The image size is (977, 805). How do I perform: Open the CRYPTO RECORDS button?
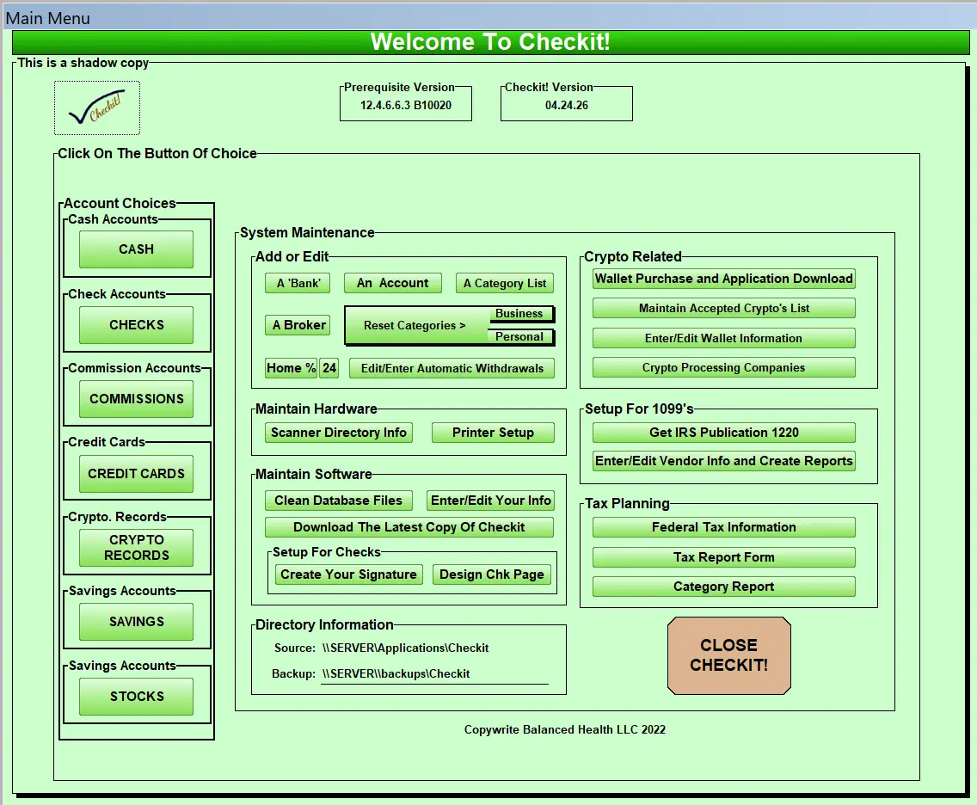(136, 548)
